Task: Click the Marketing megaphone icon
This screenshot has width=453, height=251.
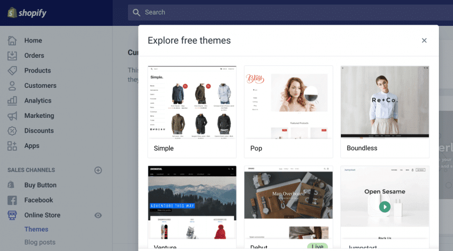Action: click(x=12, y=115)
